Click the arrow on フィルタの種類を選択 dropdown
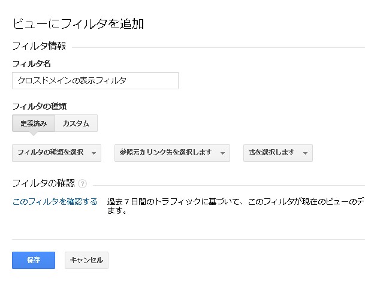Image resolution: width=365 pixels, height=299 pixels. [94, 153]
